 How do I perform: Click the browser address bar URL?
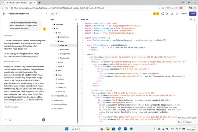pyautogui.click(x=59, y=8)
